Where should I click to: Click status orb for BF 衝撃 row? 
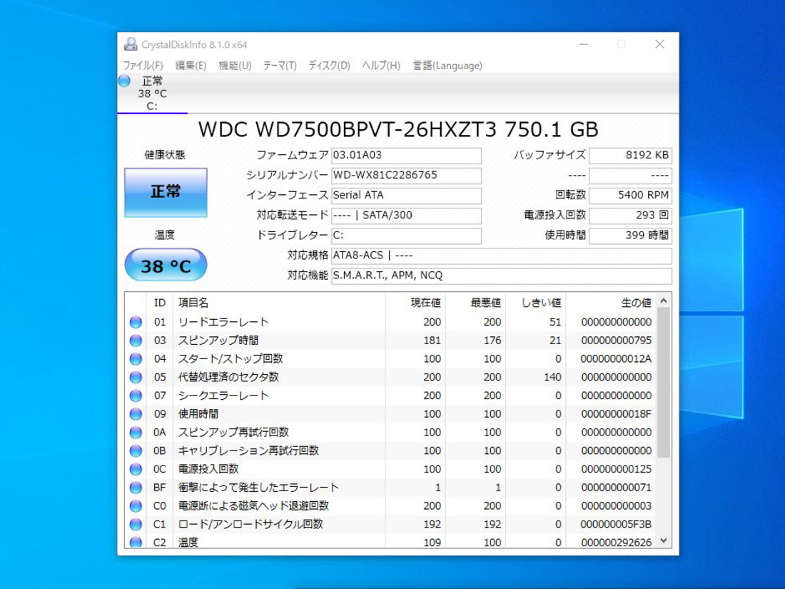click(136, 488)
